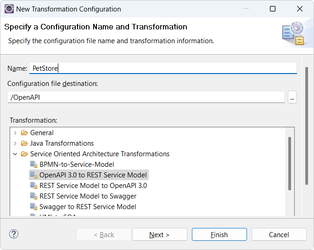The image size is (314, 250).
Task: Open help with the question mark icon
Action: (14, 234)
